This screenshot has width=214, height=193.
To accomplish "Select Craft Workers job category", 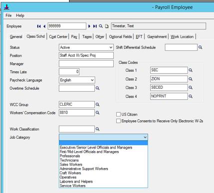I will click(x=103, y=173).
